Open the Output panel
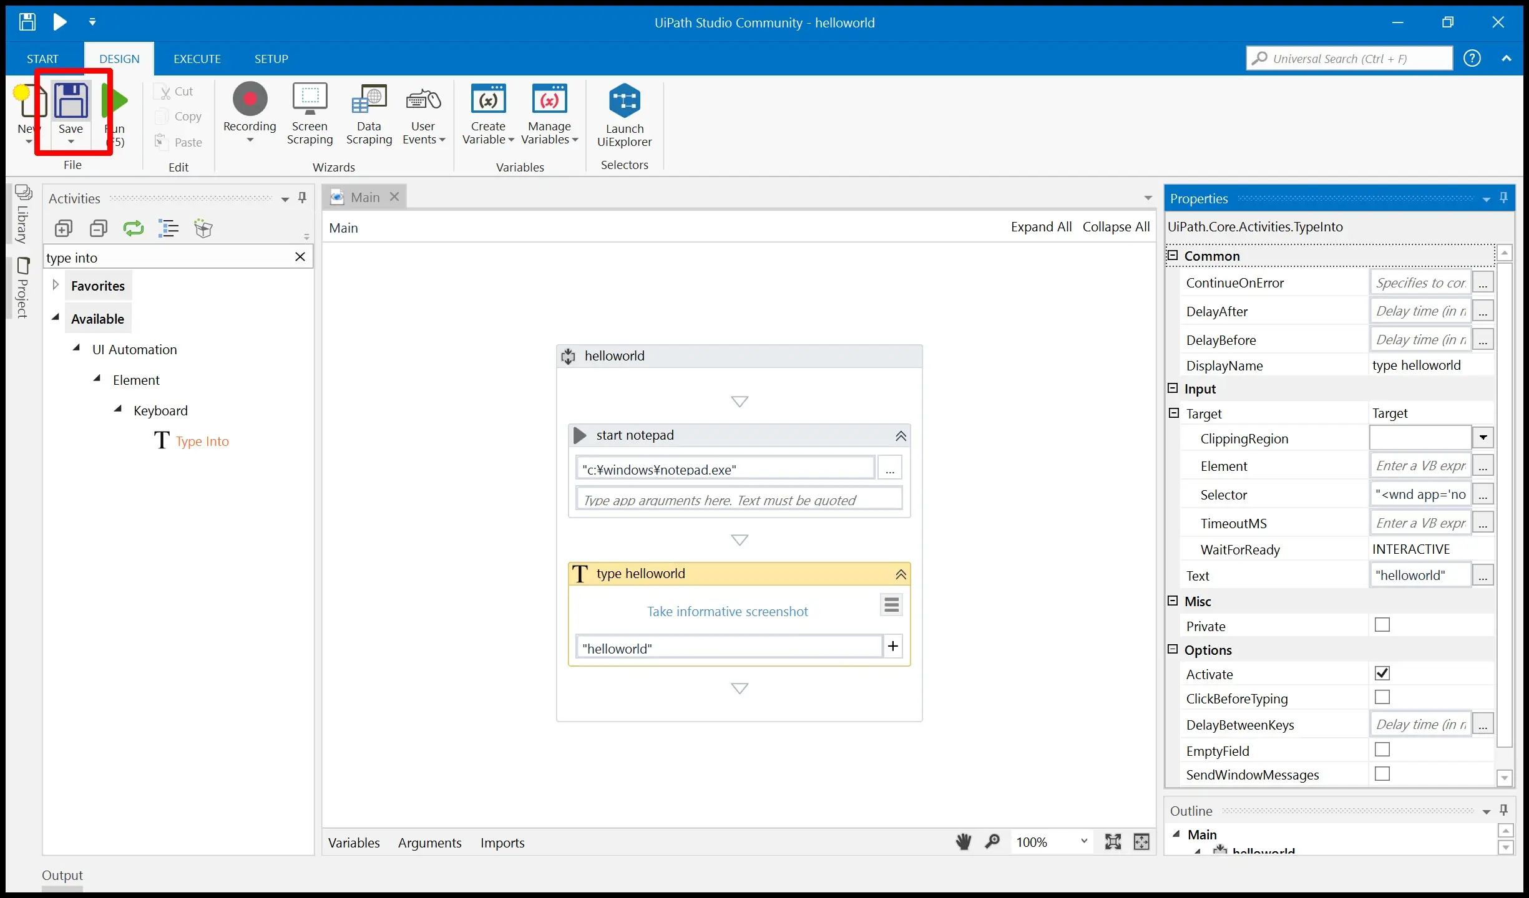This screenshot has height=898, width=1529. click(x=62, y=875)
